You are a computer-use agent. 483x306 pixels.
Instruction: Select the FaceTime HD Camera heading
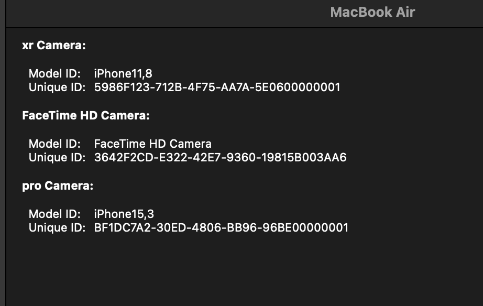coord(86,116)
